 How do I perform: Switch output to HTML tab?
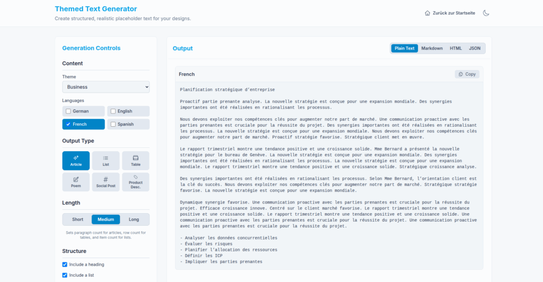(456, 48)
